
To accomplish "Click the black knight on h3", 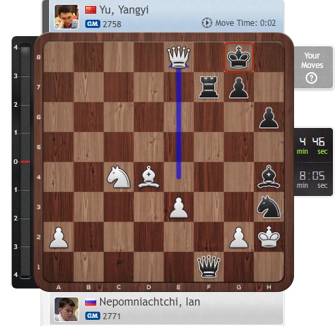I will pyautogui.click(x=269, y=207).
